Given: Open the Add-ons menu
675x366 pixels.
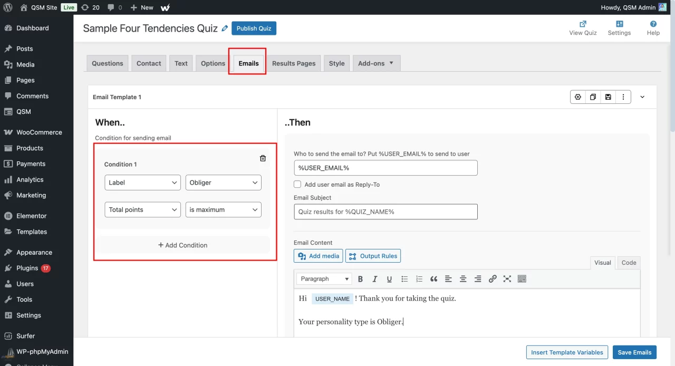Looking at the screenshot, I should click(x=376, y=63).
